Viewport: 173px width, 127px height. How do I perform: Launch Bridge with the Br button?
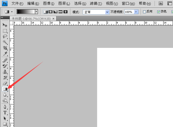[161, 3]
